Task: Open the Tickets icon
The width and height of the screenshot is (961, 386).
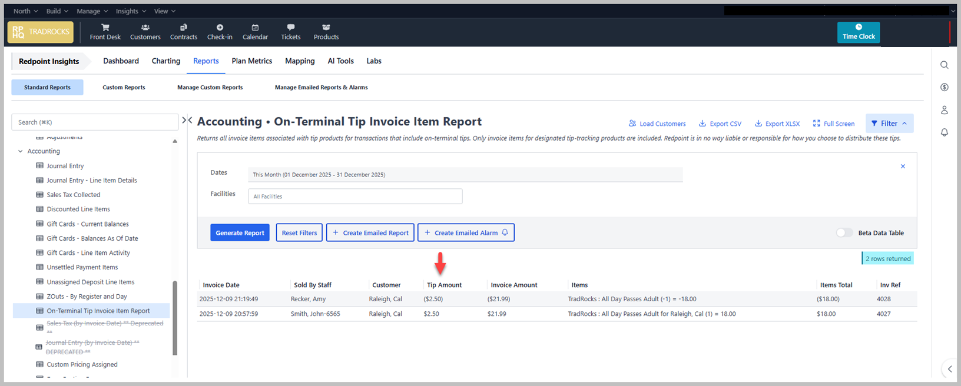Action: (290, 28)
